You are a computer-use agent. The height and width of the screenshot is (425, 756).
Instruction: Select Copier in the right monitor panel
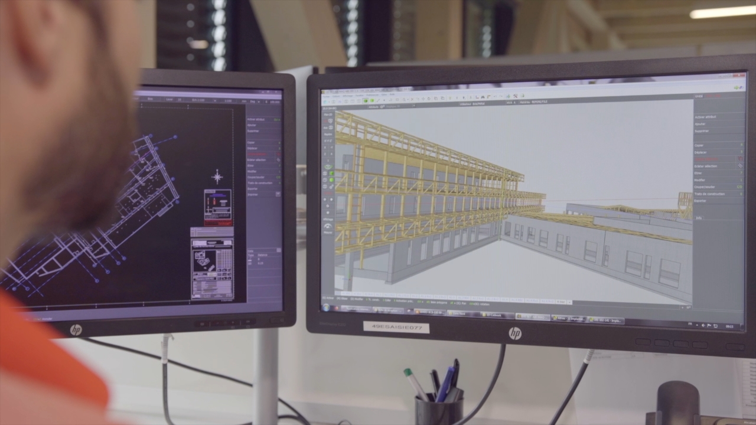tap(699, 145)
